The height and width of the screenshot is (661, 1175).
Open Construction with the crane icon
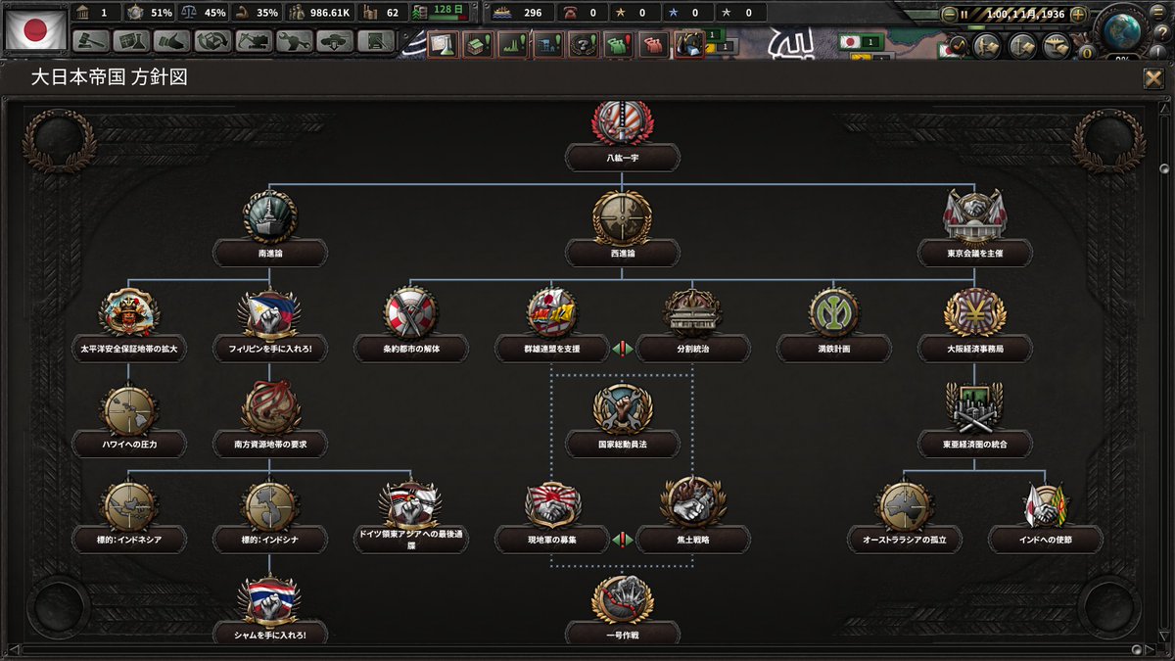point(253,41)
